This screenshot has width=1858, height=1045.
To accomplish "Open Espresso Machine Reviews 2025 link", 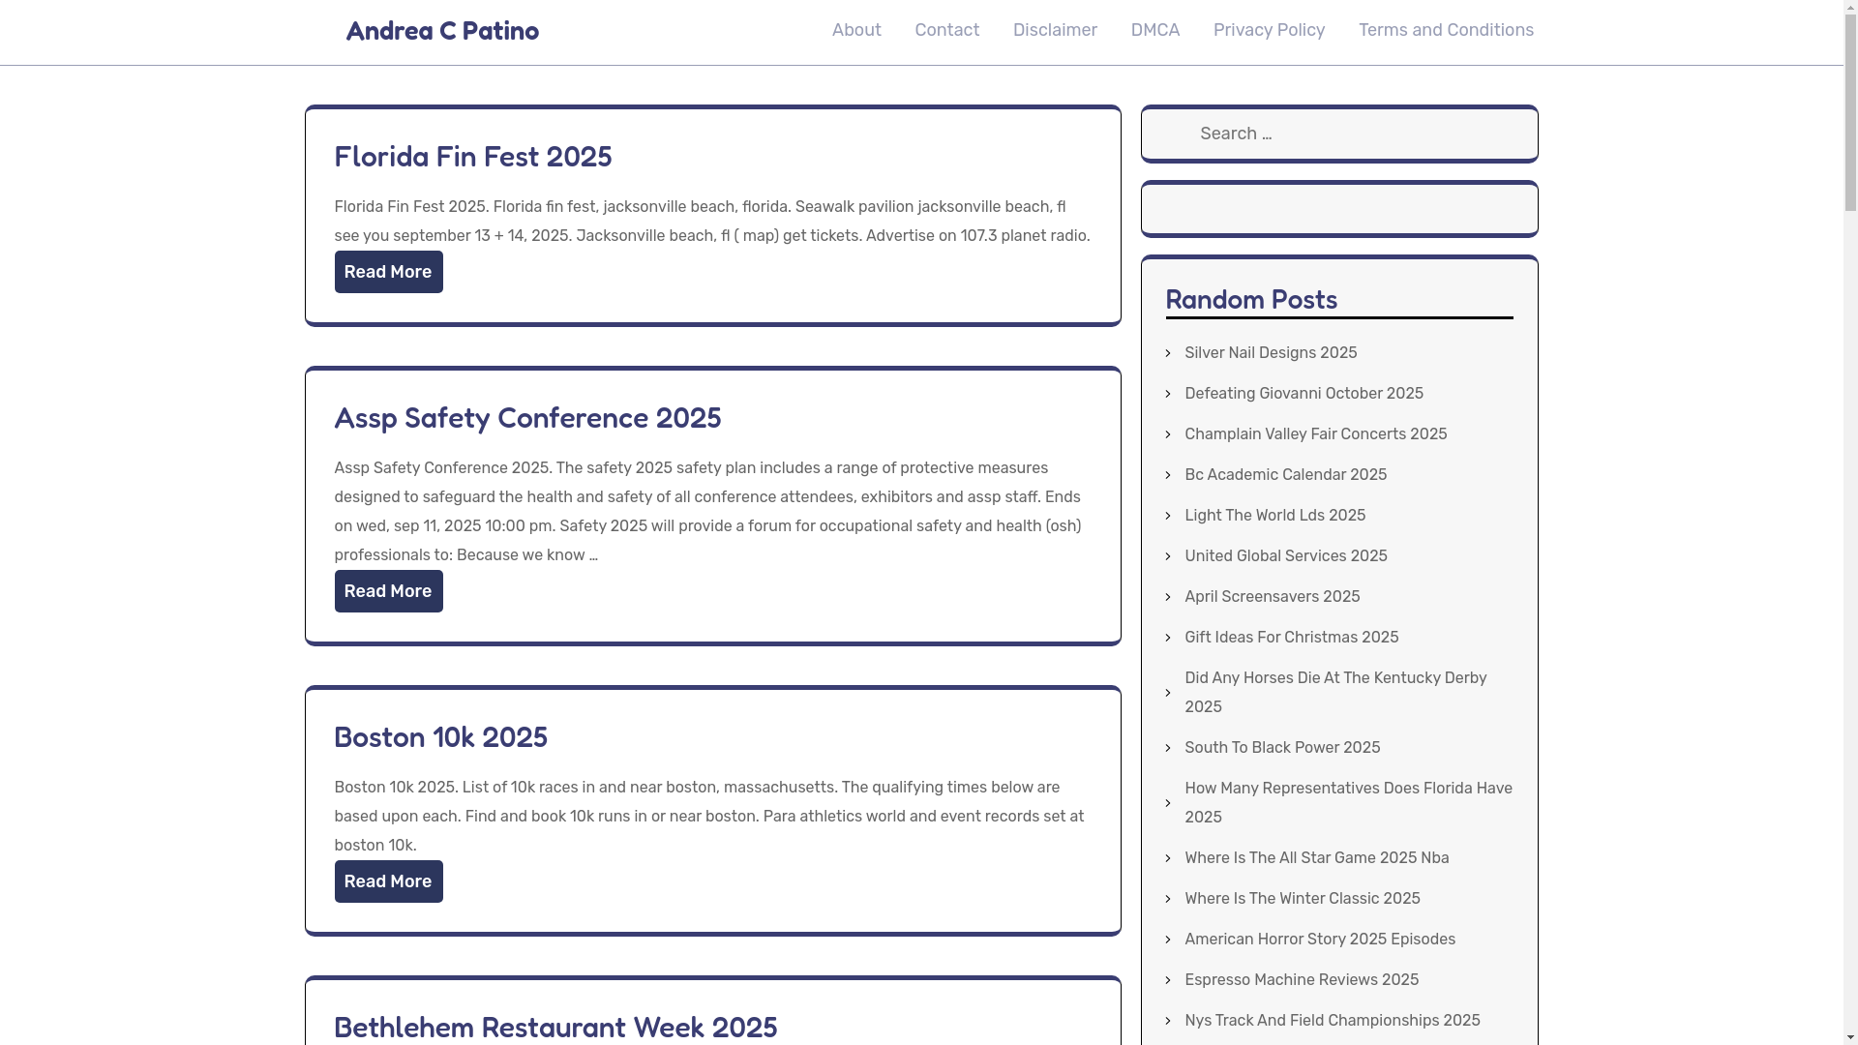I will pyautogui.click(x=1301, y=980).
